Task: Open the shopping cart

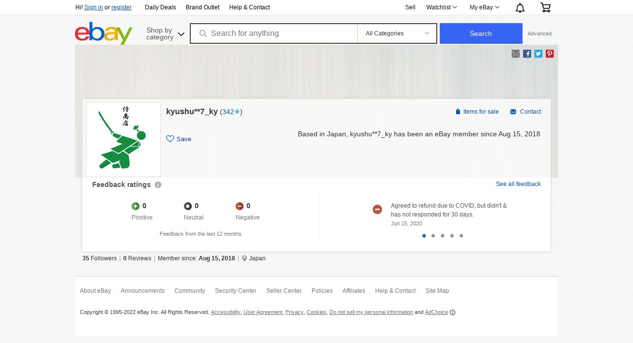Action: pyautogui.click(x=545, y=7)
